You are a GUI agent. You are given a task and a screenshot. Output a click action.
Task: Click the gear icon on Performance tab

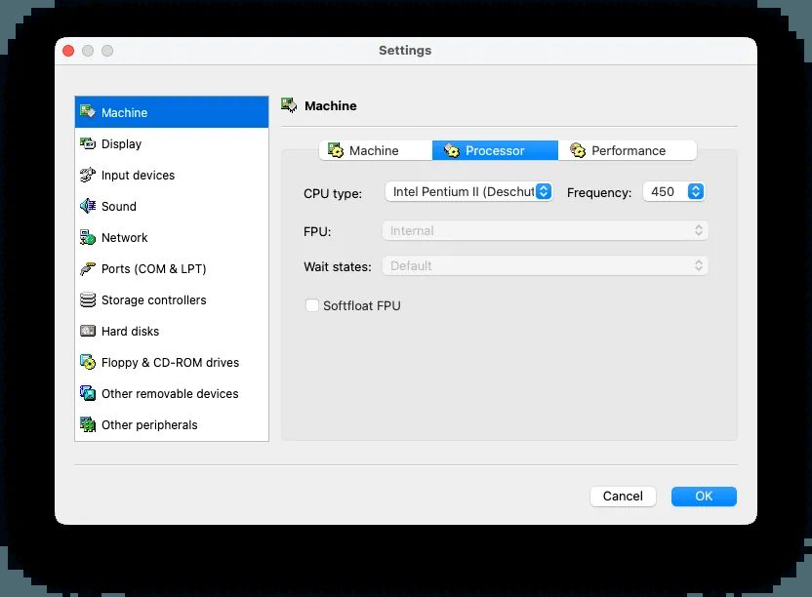[578, 150]
